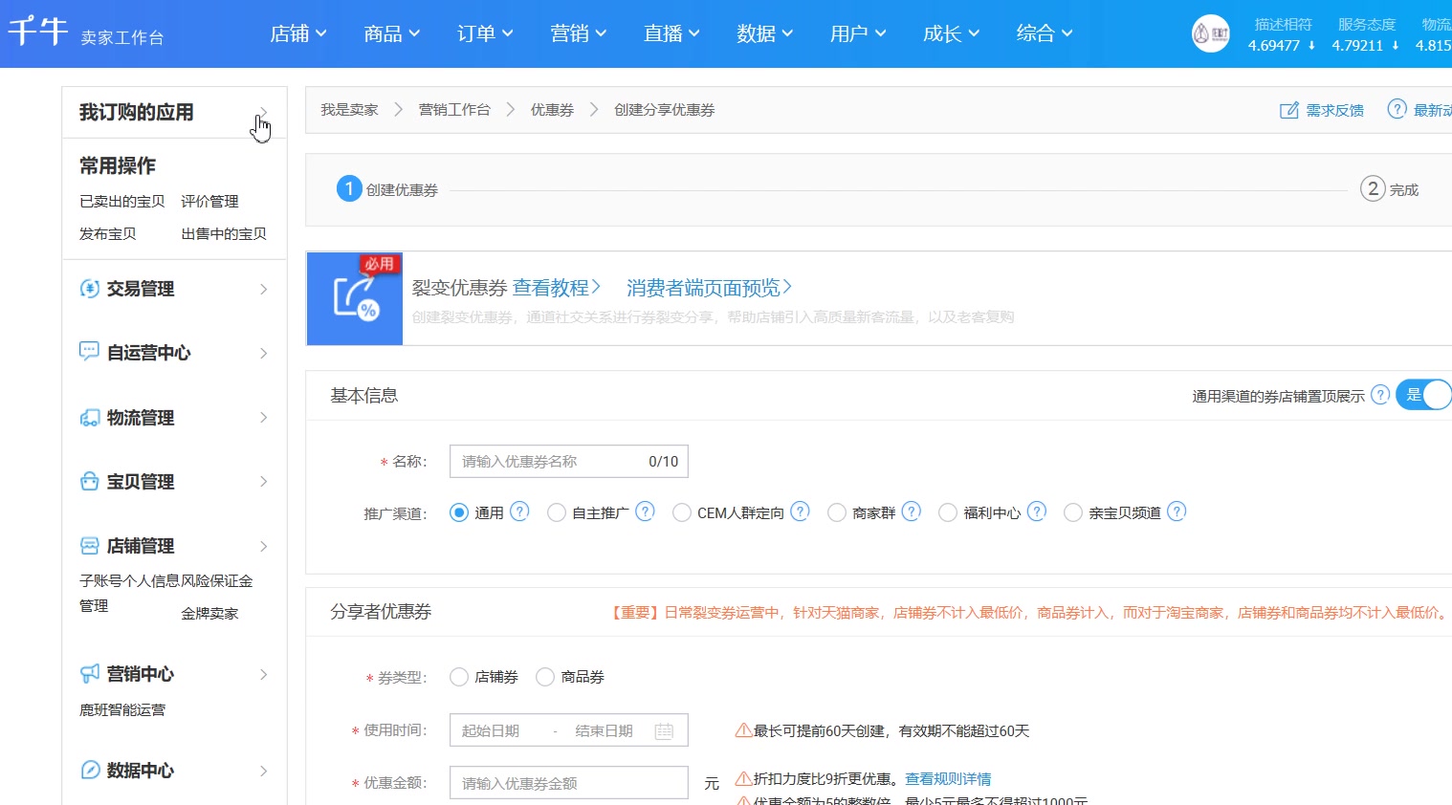
Task: Open help icon next to CEM人群定向
Action: (x=801, y=511)
